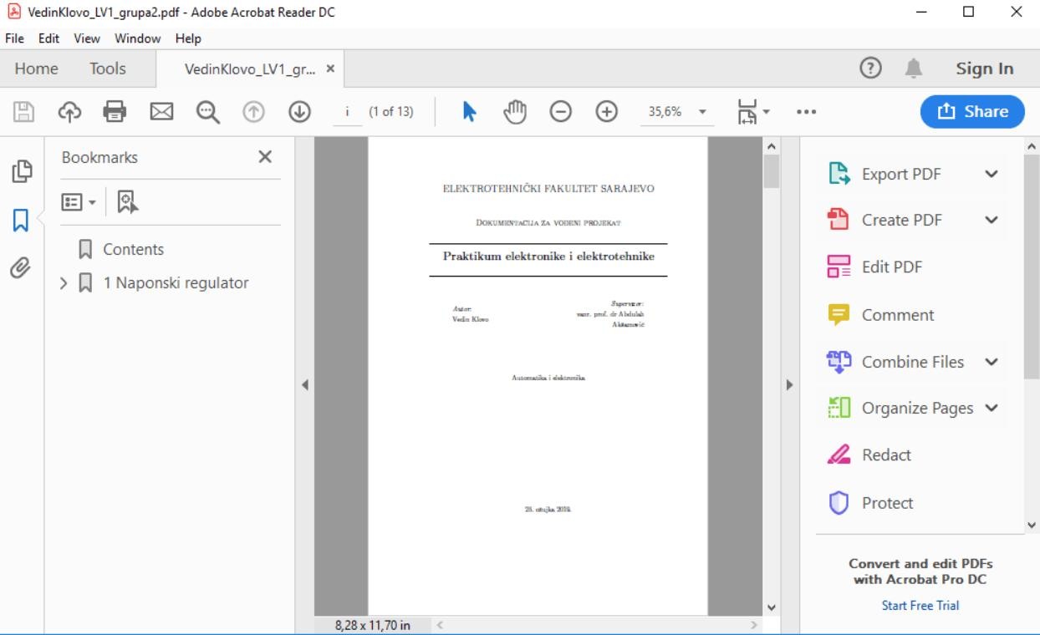1040x635 pixels.
Task: Open the Attachments paperclip panel
Action: click(21, 267)
